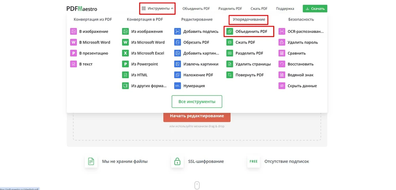
Task: Open the 'Поддержка' support link
Action: 285,9
